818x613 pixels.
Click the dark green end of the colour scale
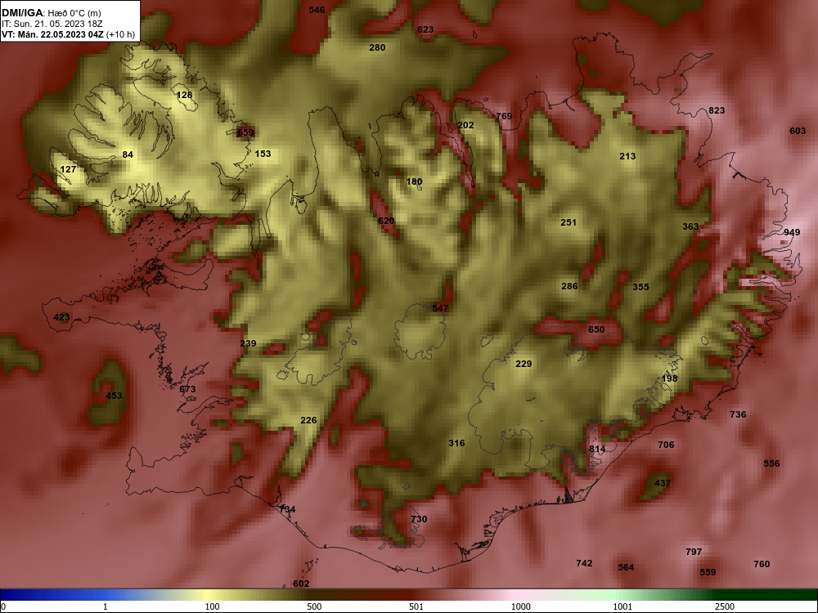point(767,595)
